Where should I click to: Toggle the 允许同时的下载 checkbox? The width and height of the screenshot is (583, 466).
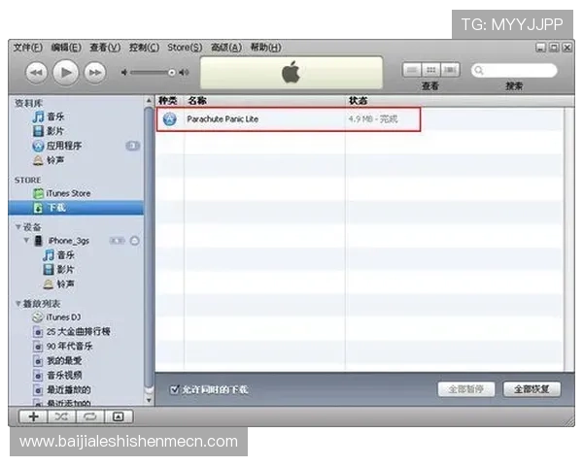[x=174, y=389]
